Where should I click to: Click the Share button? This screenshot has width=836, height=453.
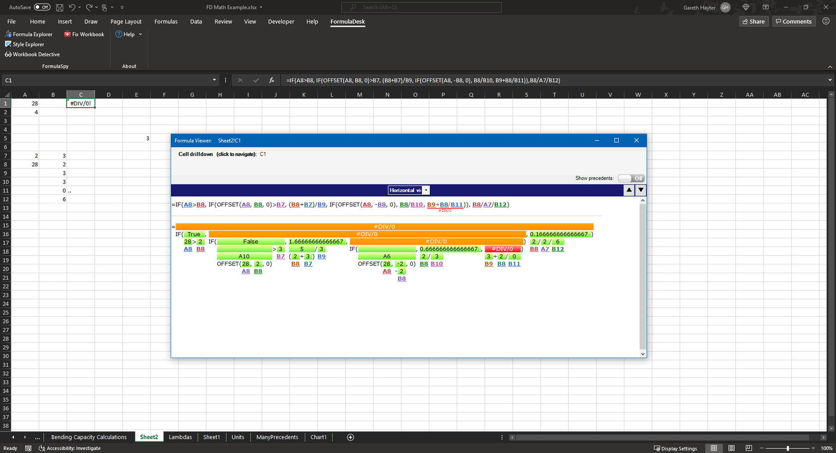pyautogui.click(x=753, y=21)
